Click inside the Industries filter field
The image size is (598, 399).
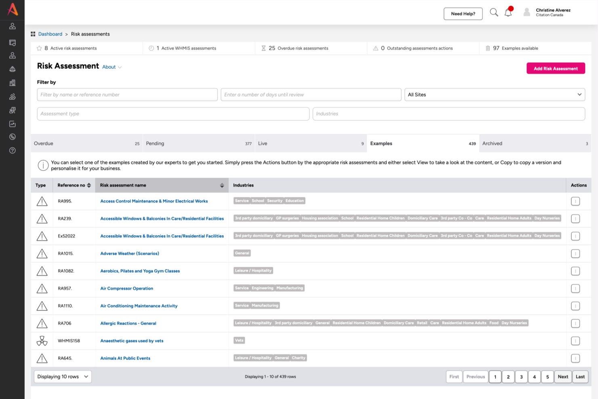[448, 114]
